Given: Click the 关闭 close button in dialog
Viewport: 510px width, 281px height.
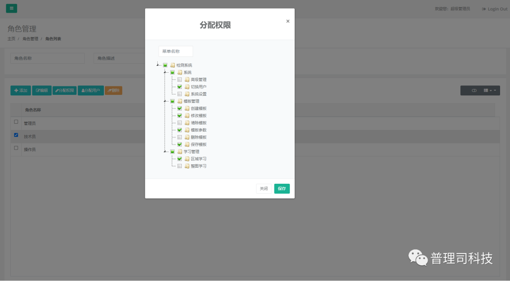Looking at the screenshot, I should [x=264, y=188].
